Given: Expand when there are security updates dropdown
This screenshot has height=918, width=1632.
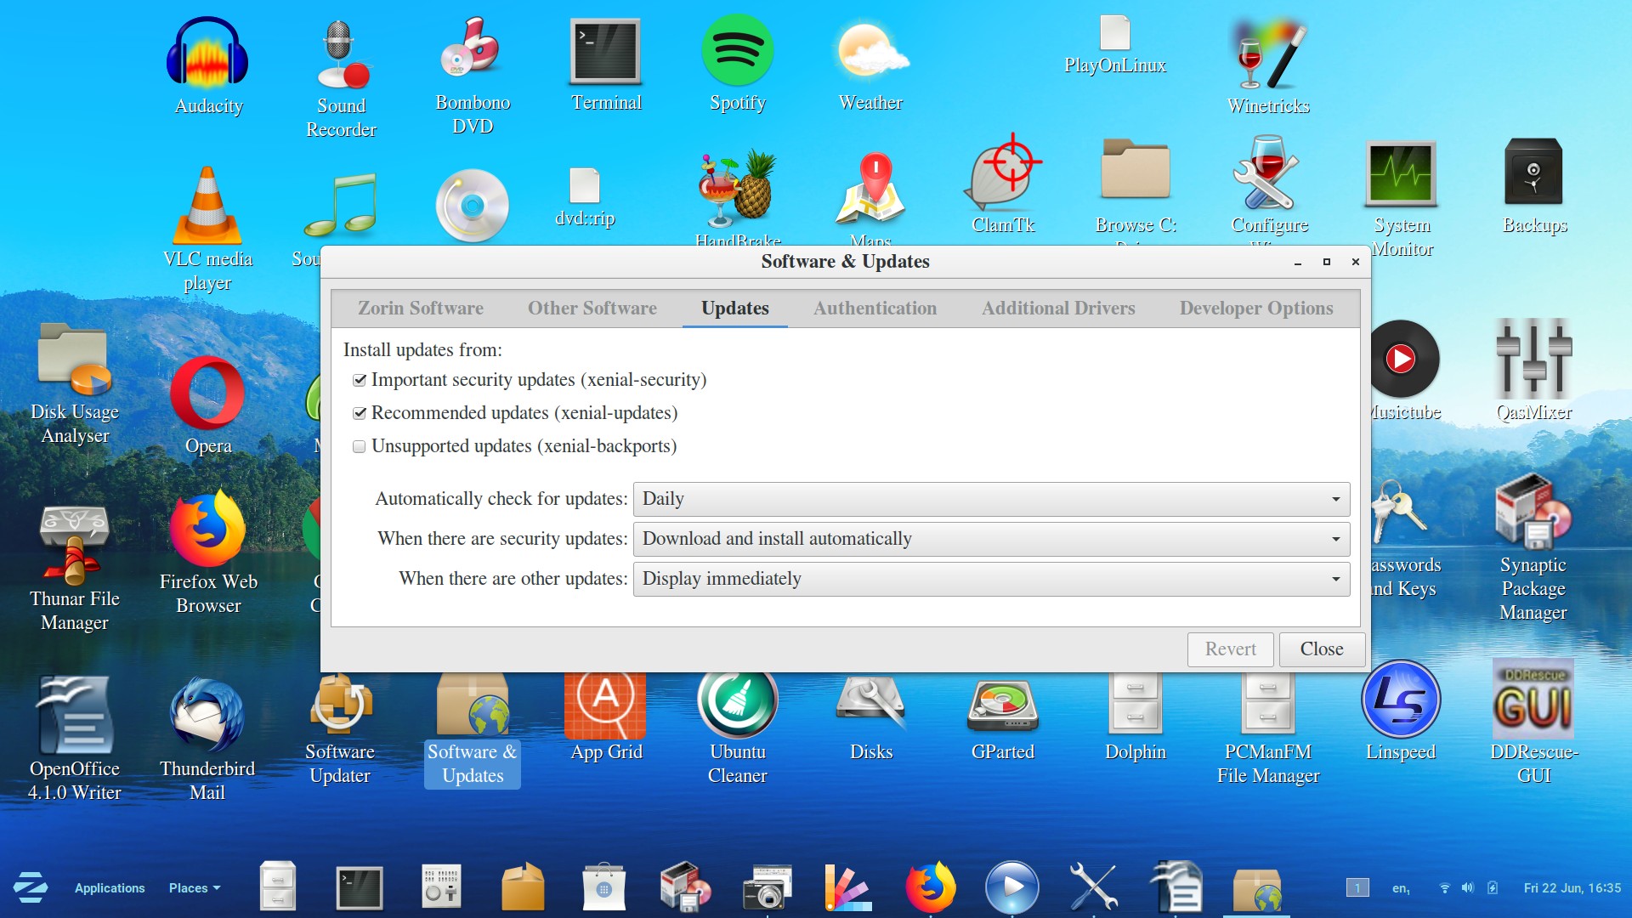Looking at the screenshot, I should [1336, 539].
